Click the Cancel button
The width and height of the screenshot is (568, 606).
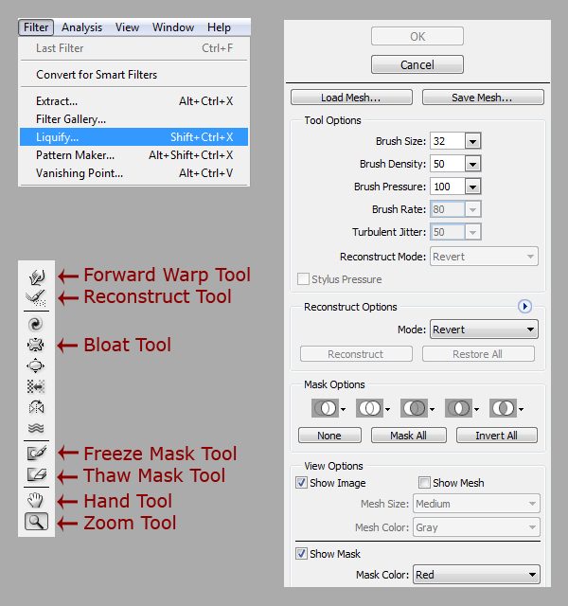(417, 64)
